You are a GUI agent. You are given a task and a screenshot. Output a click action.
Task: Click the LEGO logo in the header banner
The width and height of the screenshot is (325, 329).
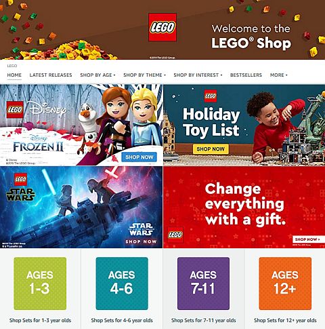tap(162, 27)
